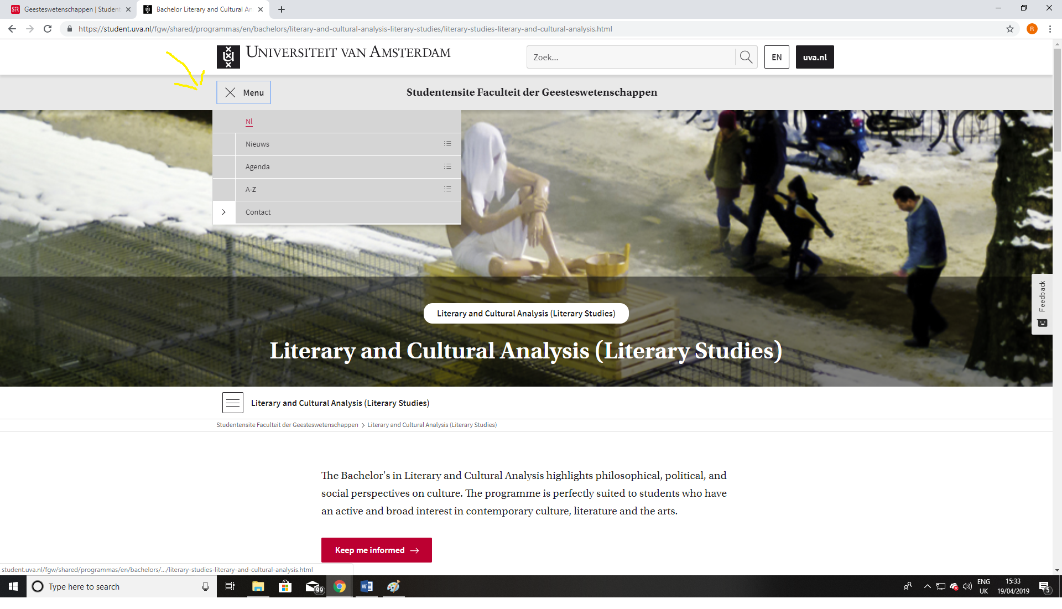Click the Literary and Cultural Analysis pill label
This screenshot has width=1062, height=609.
click(x=526, y=313)
